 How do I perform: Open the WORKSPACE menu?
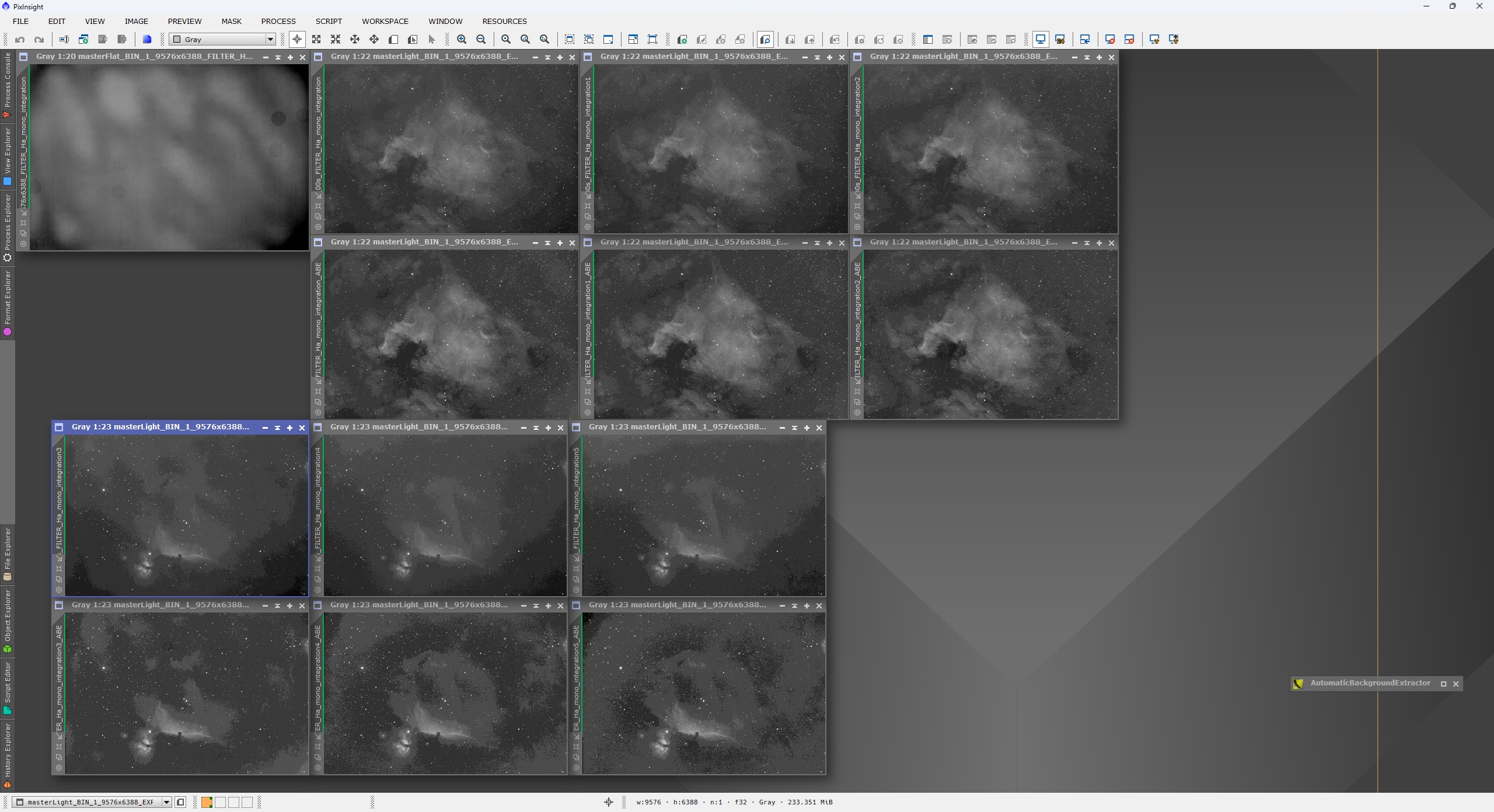(385, 21)
